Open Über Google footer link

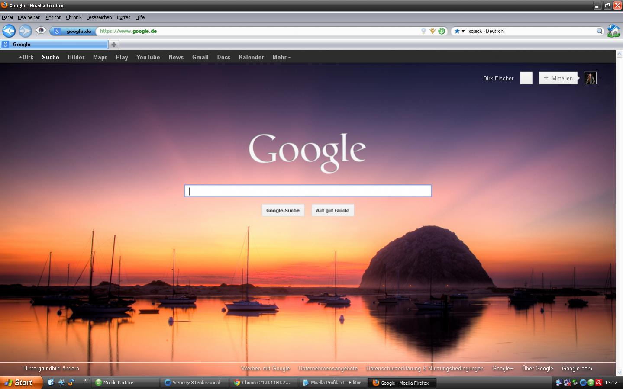click(x=538, y=369)
